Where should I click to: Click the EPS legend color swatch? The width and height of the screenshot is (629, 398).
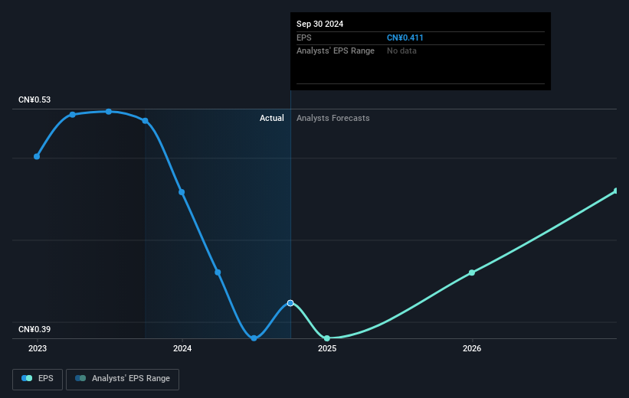[27, 378]
